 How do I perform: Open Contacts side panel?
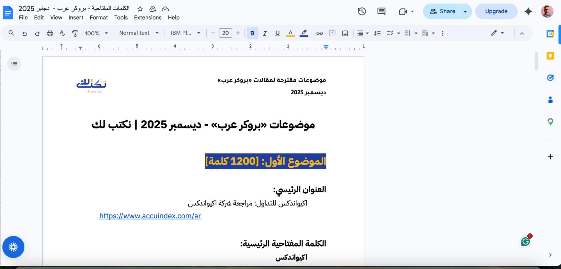[x=550, y=100]
